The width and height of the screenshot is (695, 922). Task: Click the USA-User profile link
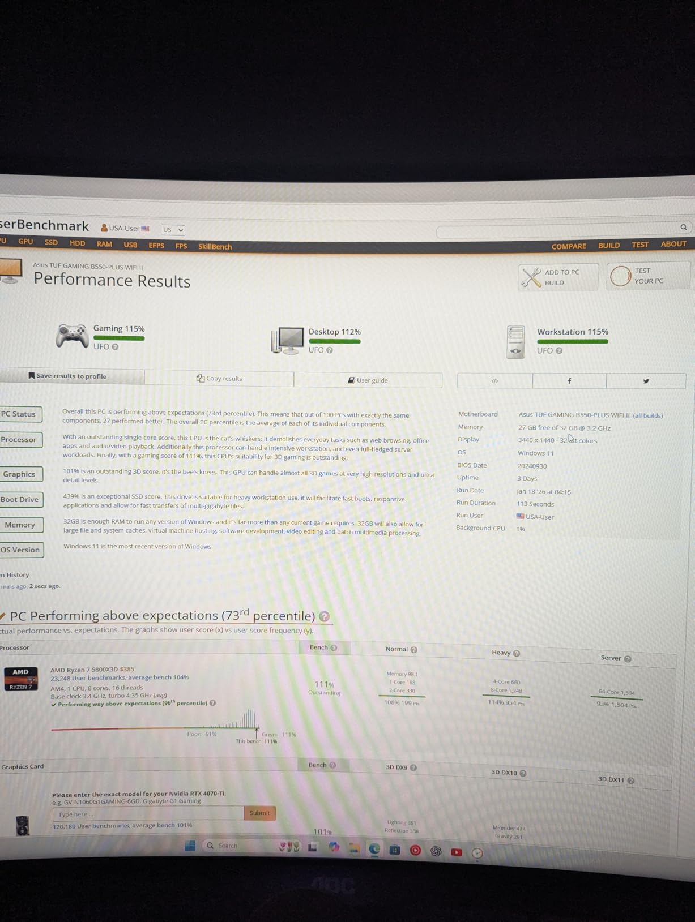point(125,228)
